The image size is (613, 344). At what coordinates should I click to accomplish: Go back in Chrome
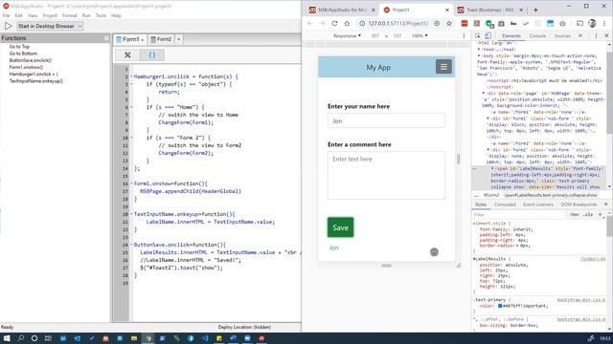click(310, 23)
